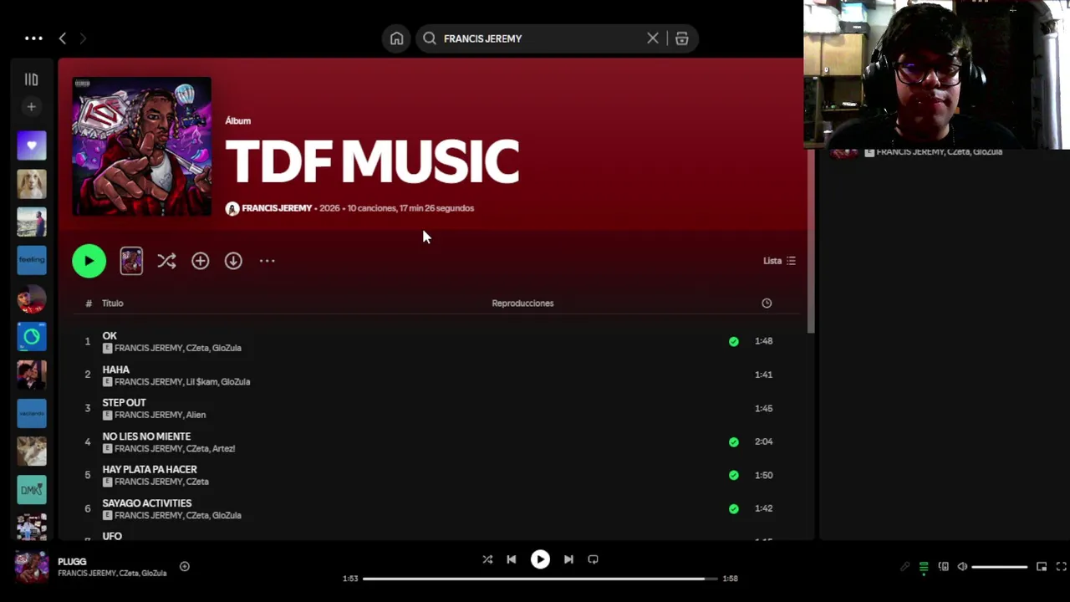Open Alien artist link on STEP OUT

coord(195,415)
